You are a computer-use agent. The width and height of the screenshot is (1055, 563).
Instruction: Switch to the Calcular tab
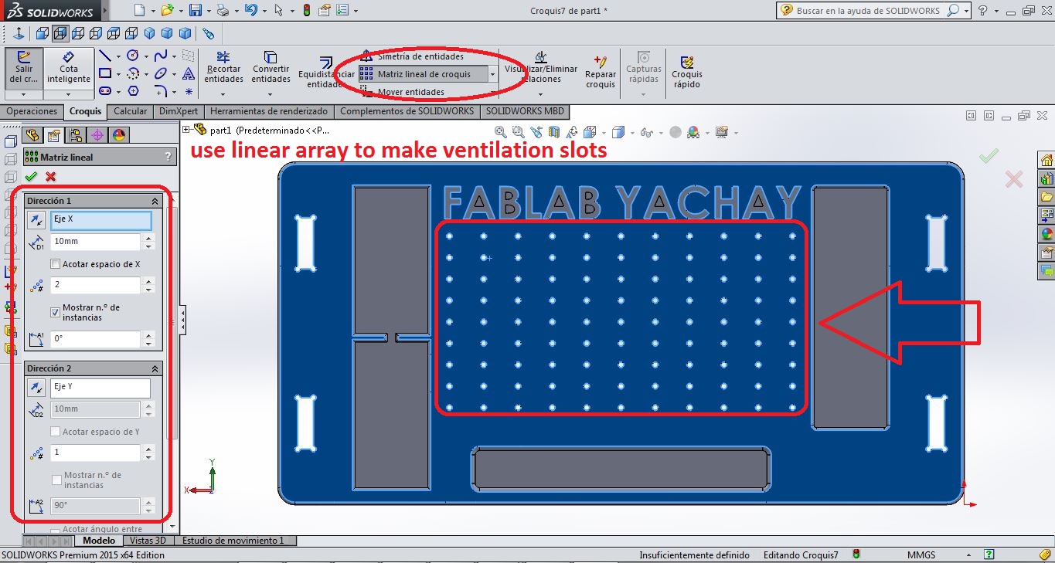pos(130,111)
